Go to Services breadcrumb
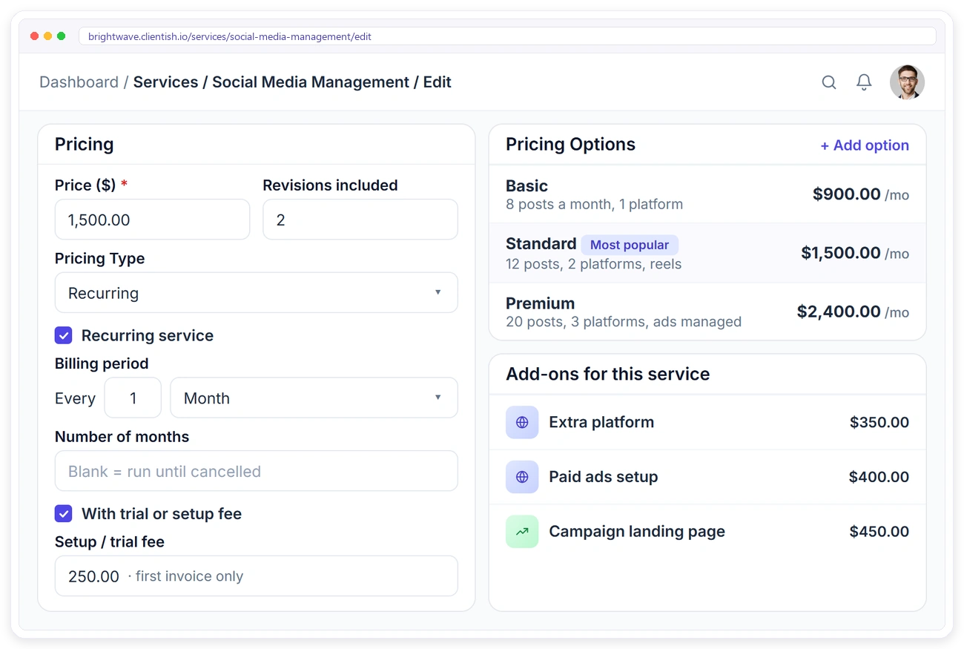The height and width of the screenshot is (649, 964). click(165, 82)
